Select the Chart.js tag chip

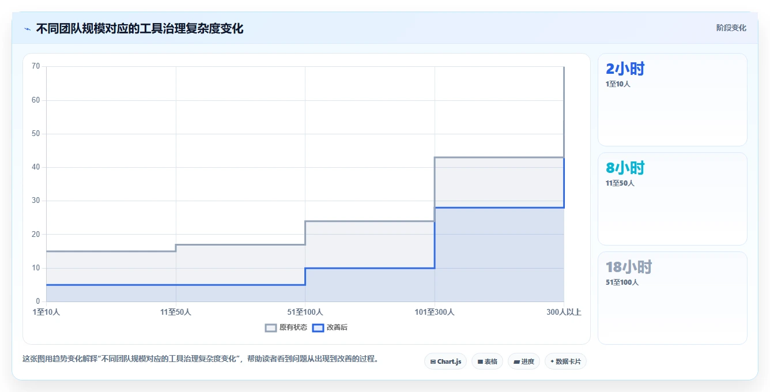coord(446,361)
